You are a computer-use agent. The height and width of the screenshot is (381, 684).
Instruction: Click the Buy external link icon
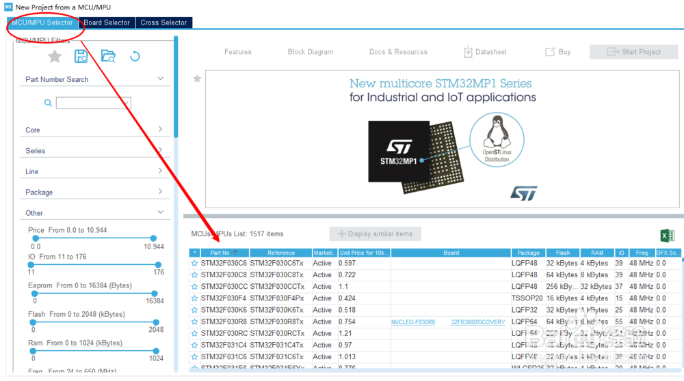coord(550,52)
